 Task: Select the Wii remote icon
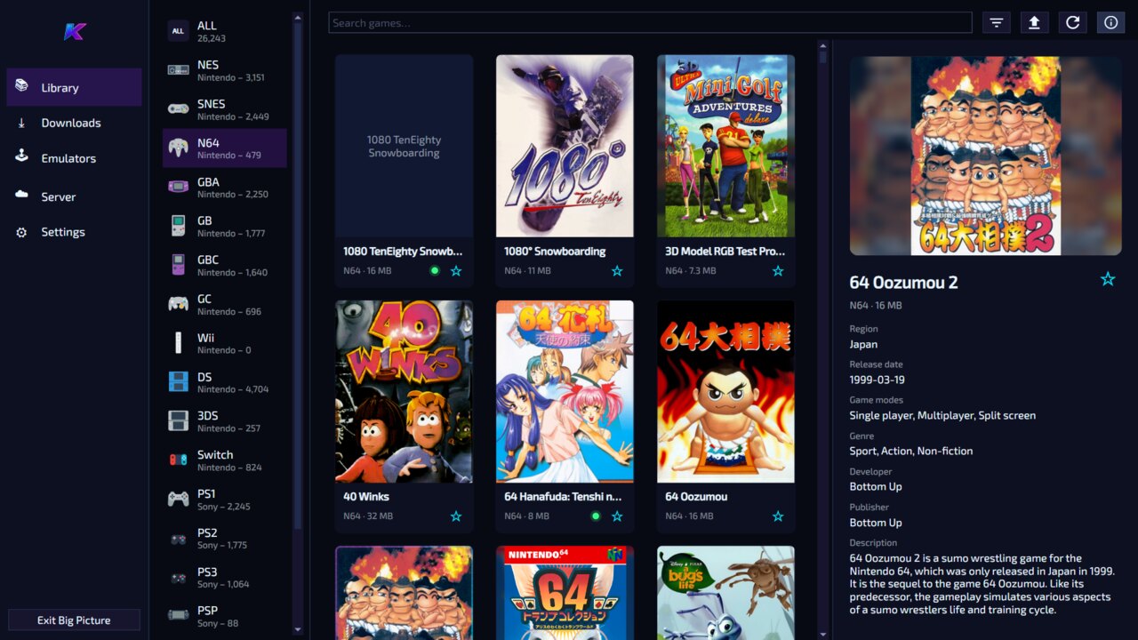[x=179, y=343]
